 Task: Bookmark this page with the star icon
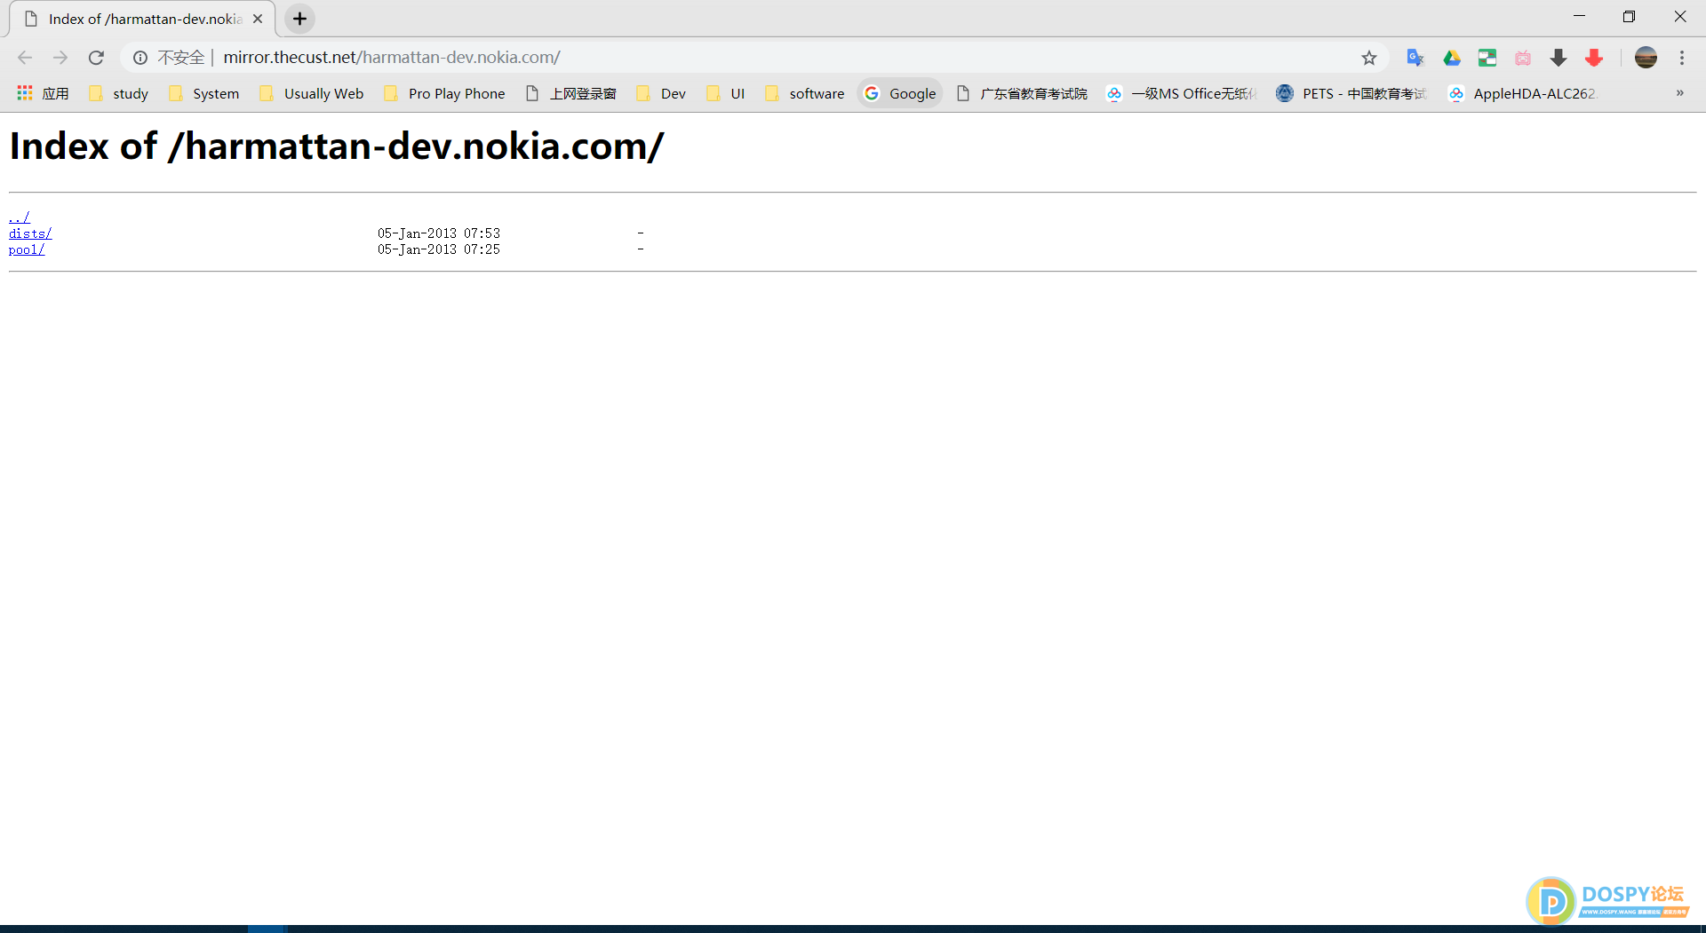click(1369, 58)
